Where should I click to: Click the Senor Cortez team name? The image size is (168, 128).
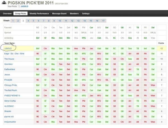click(10, 101)
